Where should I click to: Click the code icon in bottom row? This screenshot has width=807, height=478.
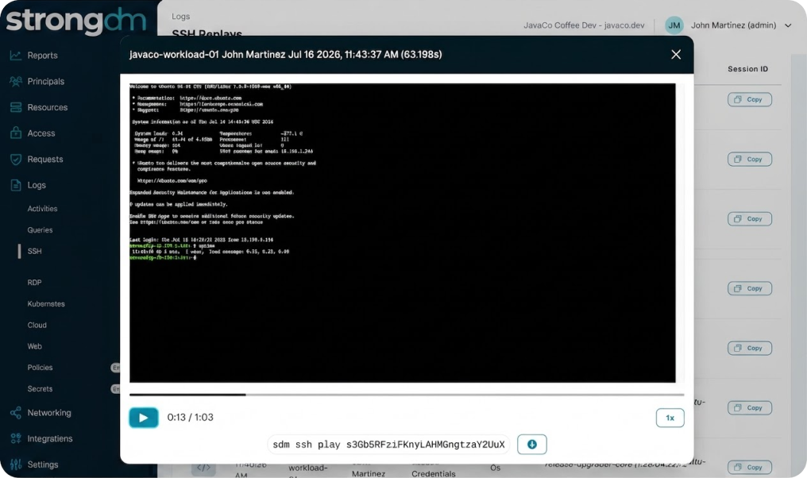[x=204, y=468]
